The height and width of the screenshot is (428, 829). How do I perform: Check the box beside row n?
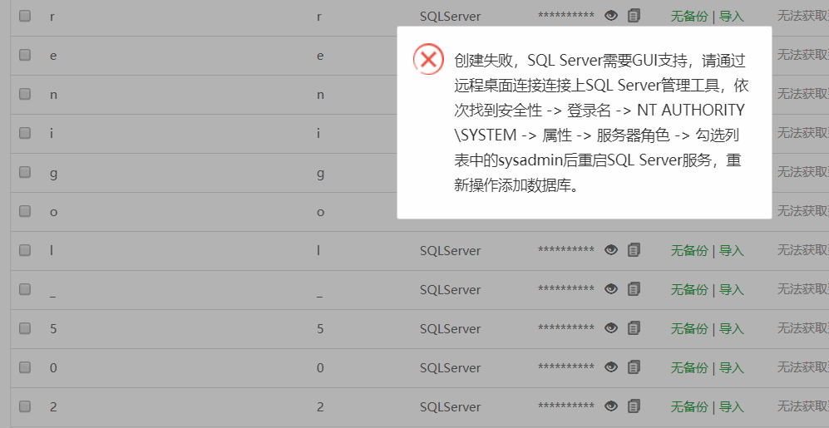[x=25, y=94]
